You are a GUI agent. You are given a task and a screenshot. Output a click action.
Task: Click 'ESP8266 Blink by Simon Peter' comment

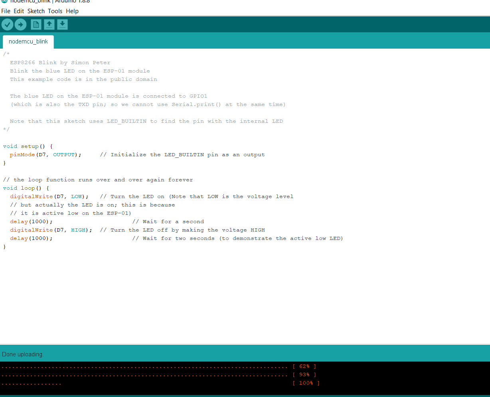60,63
